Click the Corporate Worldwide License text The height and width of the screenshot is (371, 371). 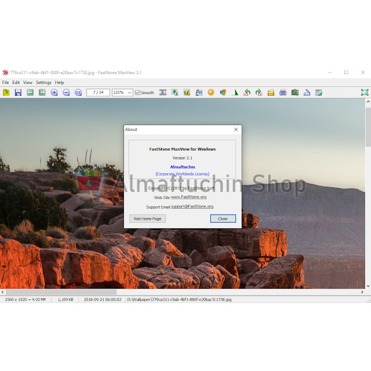pos(183,174)
